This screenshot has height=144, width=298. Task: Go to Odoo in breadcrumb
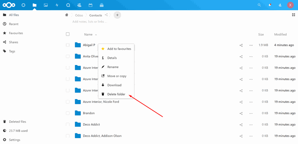point(79,15)
